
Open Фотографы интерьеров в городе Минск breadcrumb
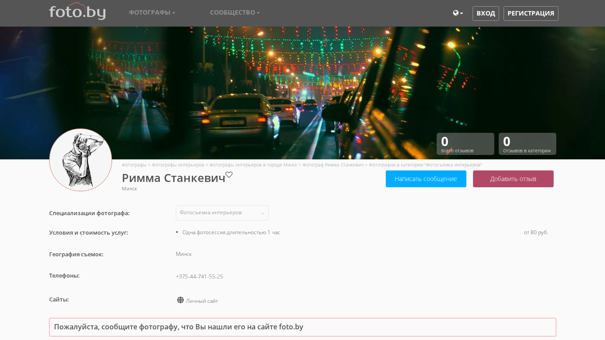pyautogui.click(x=253, y=165)
